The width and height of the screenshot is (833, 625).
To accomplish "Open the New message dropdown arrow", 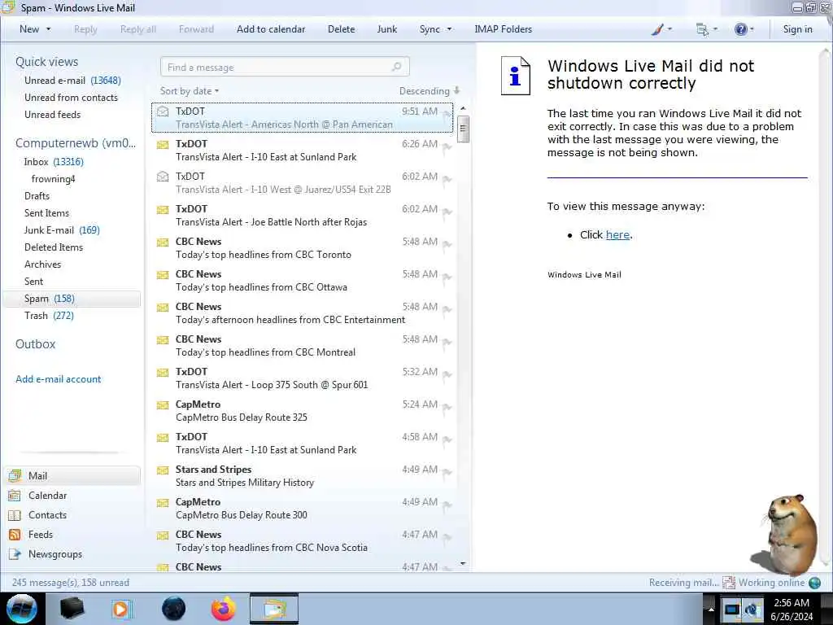I will click(48, 29).
